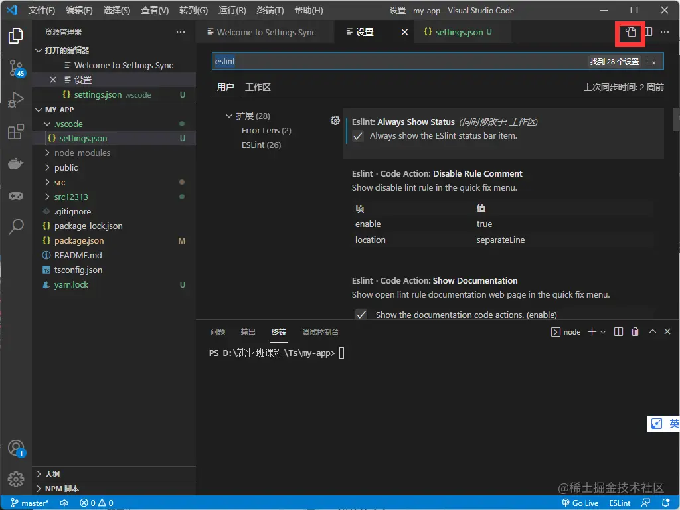Open Run and Debug view
Image resolution: width=680 pixels, height=510 pixels.
point(16,100)
